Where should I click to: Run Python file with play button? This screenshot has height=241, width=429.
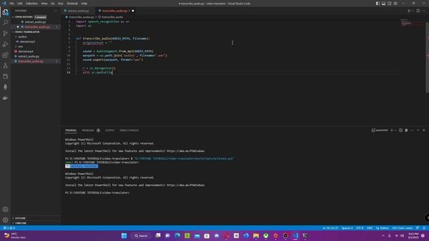pyautogui.click(x=409, y=11)
